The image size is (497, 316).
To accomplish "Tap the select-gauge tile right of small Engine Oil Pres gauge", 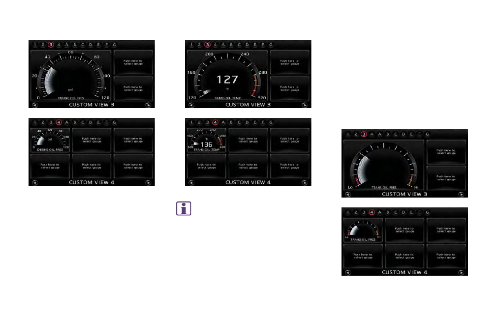I will tap(92, 140).
